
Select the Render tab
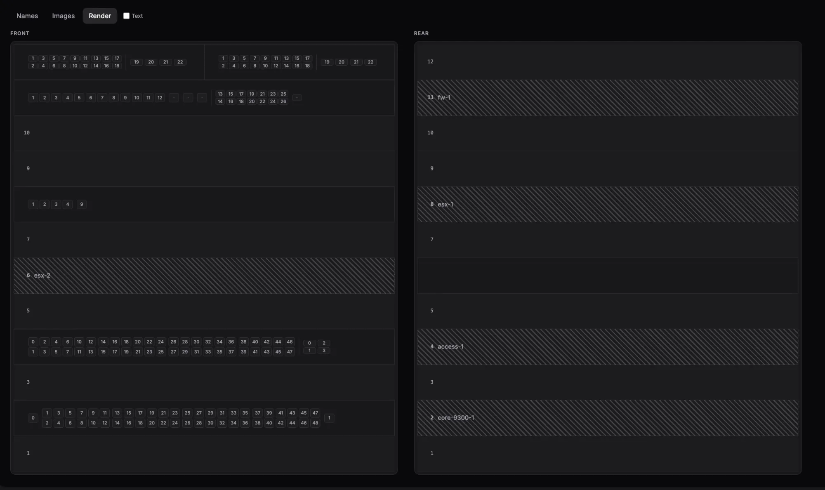[x=100, y=16]
